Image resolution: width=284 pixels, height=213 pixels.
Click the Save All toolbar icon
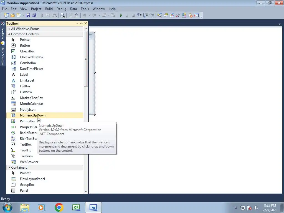click(x=34, y=16)
